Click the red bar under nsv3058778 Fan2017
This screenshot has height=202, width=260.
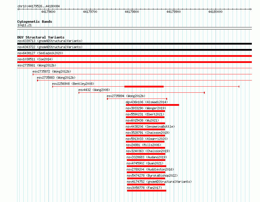click(147, 191)
